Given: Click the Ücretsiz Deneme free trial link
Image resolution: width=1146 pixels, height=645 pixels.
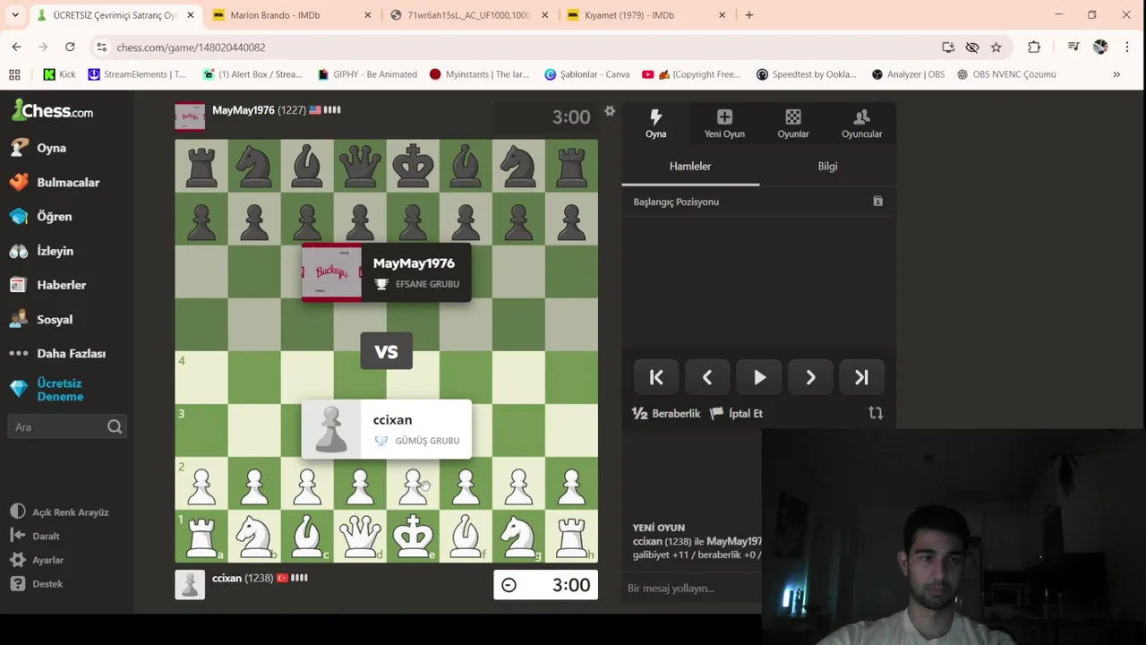Looking at the screenshot, I should click(60, 390).
